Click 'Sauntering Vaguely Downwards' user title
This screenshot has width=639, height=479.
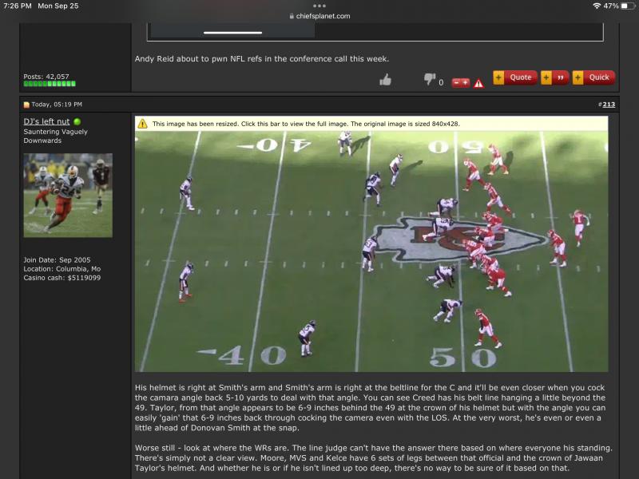click(x=55, y=136)
